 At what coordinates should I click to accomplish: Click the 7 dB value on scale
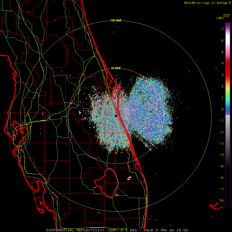click(222, 29)
